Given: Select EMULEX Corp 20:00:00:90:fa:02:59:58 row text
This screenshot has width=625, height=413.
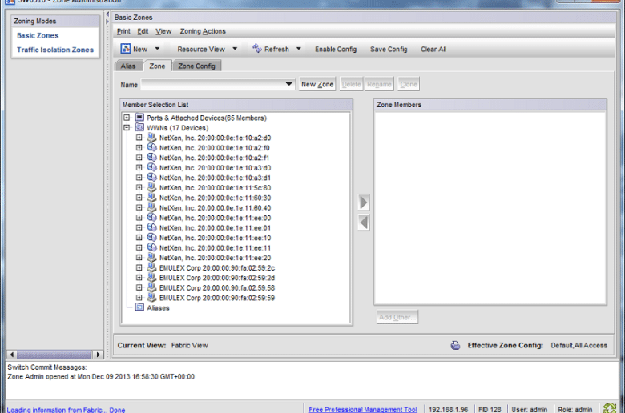Looking at the screenshot, I should (x=217, y=287).
